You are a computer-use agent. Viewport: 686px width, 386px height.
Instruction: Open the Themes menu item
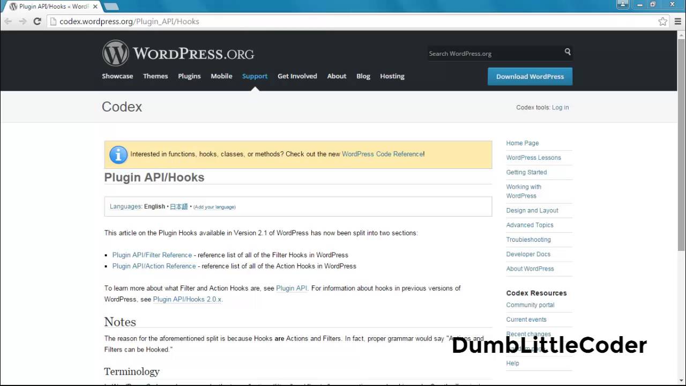coord(155,76)
